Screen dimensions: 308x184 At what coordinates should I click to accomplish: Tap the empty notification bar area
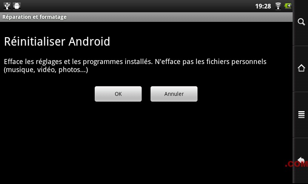137,6
